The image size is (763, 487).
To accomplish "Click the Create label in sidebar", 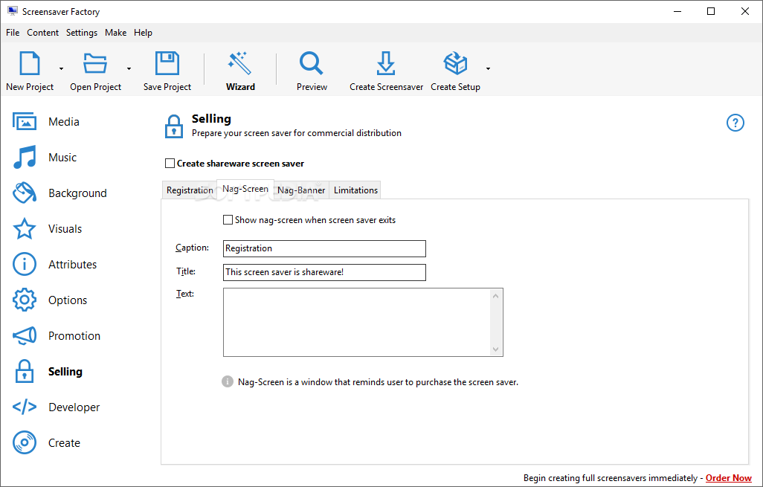I will click(64, 442).
